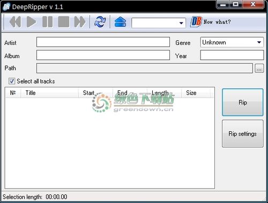The width and height of the screenshot is (268, 203).
Task: Start playback with the play icon
Action: (31, 22)
